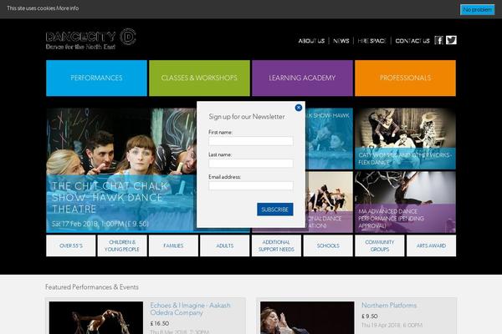Open the Echoes & I Imagine thumbnail
Viewport: 502px width, 334px height.
(x=96, y=317)
